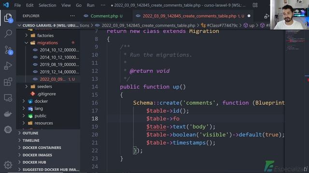Expand the DOCKER IMAGES section

pyautogui.click(x=48, y=155)
